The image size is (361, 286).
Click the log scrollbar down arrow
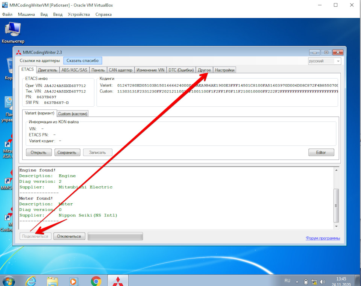336,226
